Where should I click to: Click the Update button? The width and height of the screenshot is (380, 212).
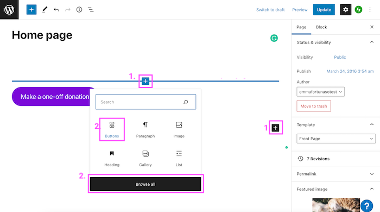[324, 10]
